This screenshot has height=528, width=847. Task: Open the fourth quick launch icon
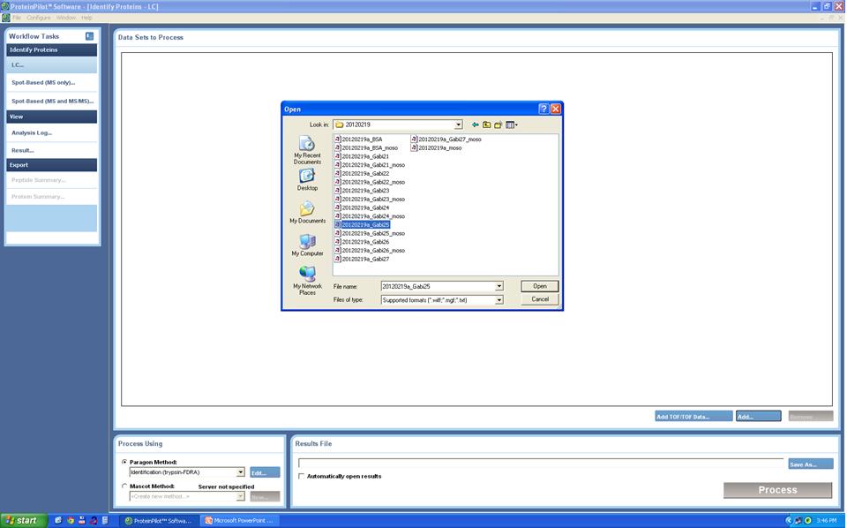(94, 520)
